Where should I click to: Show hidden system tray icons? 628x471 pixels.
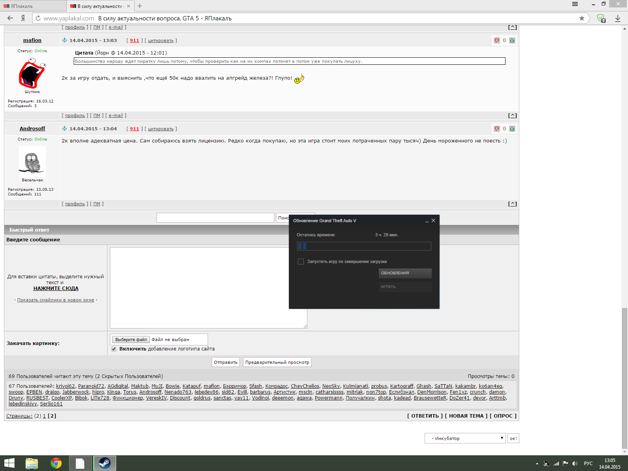click(x=537, y=464)
